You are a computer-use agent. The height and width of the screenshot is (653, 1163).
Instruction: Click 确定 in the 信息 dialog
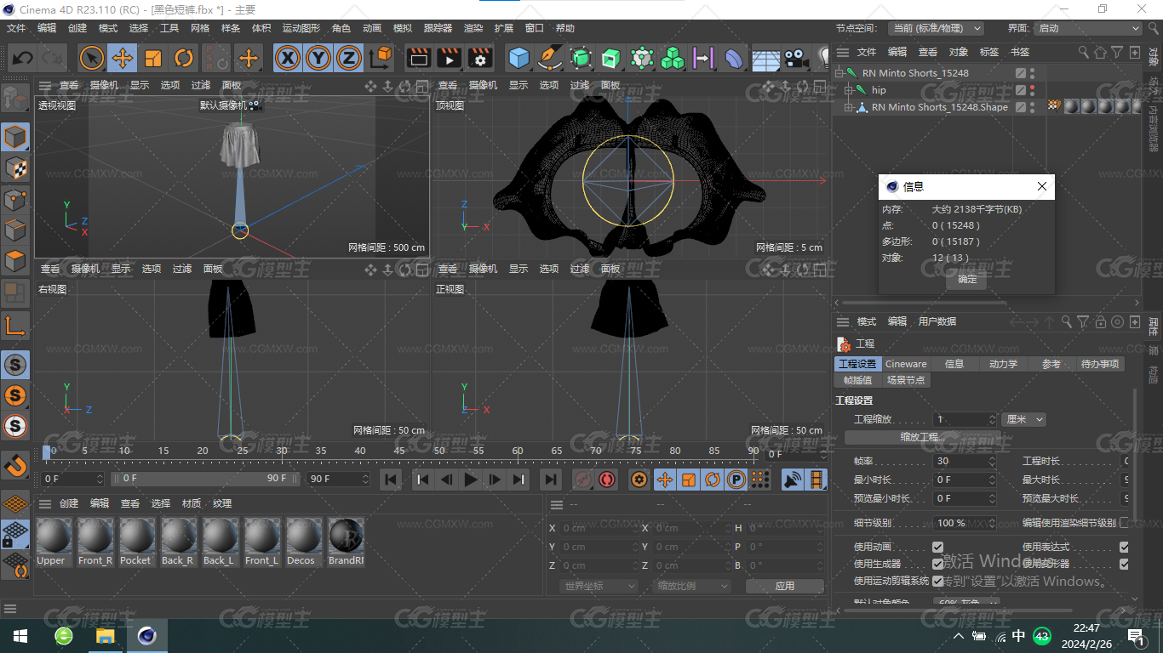coord(967,279)
